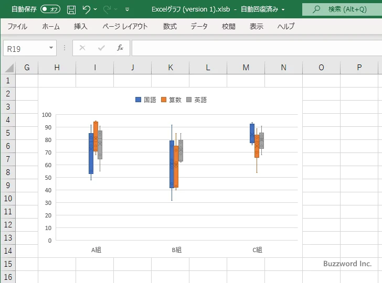Click the Insert Function fx icon

[x=120, y=48]
